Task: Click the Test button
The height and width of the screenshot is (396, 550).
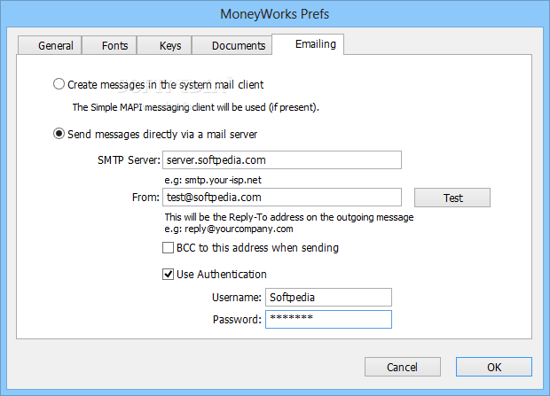Action: [452, 198]
